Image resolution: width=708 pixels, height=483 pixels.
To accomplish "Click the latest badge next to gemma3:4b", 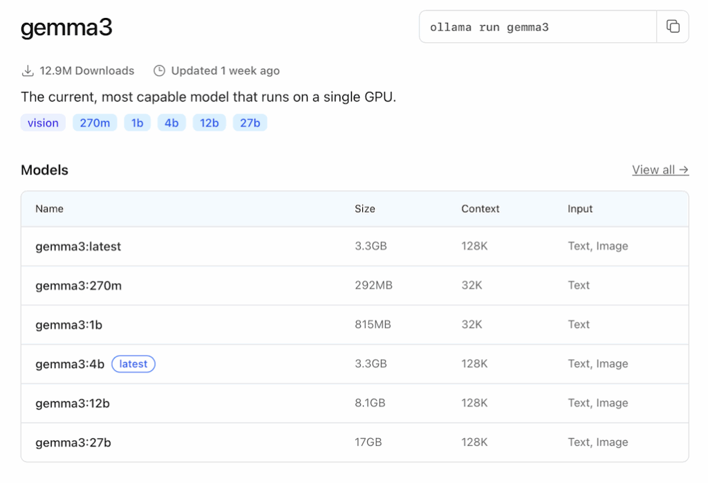I will [x=133, y=364].
